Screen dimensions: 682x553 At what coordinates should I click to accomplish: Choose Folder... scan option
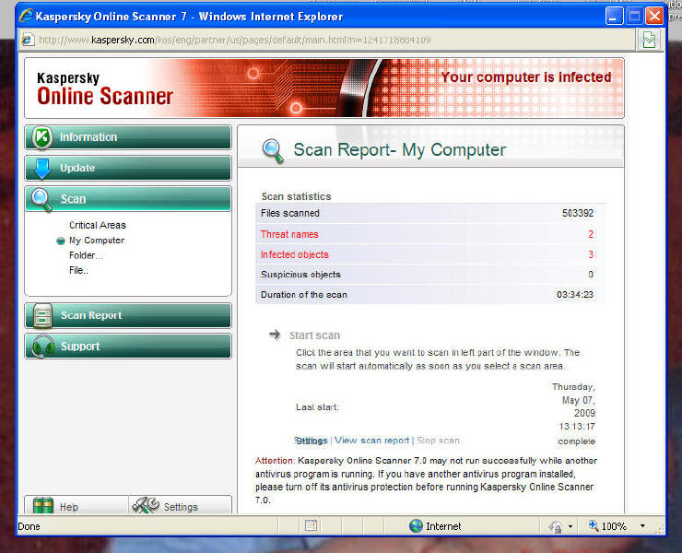tap(86, 255)
